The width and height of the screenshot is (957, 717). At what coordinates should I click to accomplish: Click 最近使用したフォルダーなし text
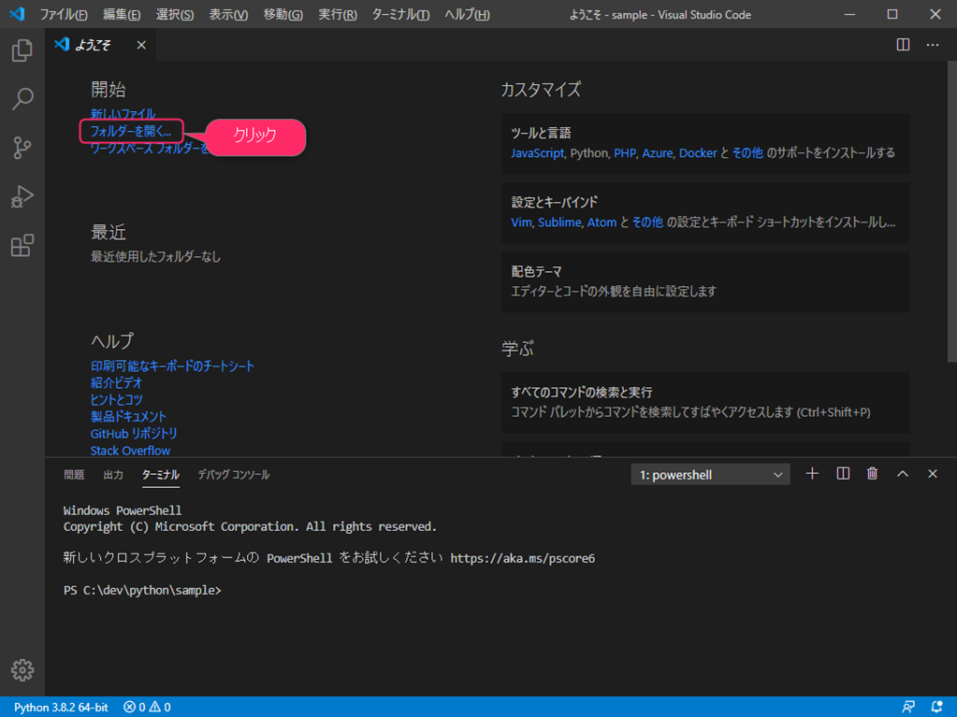(155, 257)
